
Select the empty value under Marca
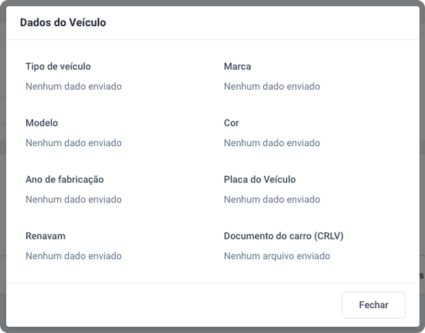click(x=271, y=87)
